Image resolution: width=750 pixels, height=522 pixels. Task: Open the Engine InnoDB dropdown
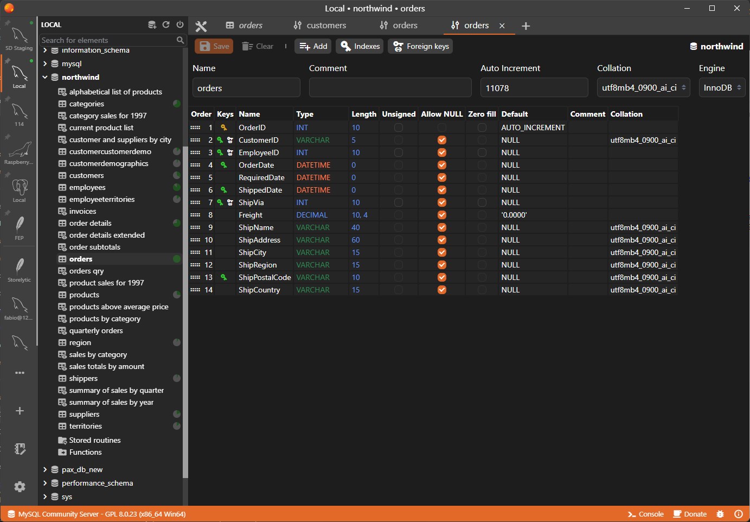click(722, 87)
